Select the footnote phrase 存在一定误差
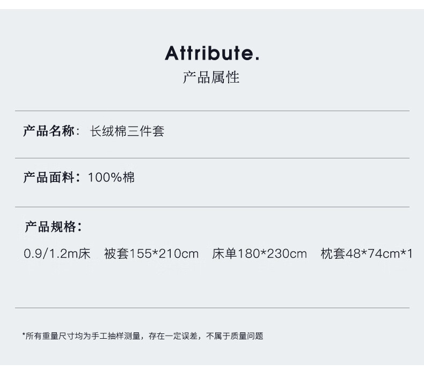Viewport: 424px width, 371px height. (172, 336)
